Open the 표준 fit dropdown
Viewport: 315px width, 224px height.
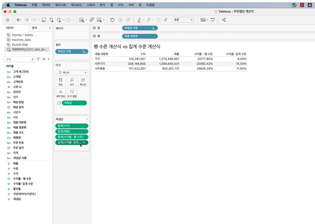tap(183, 20)
